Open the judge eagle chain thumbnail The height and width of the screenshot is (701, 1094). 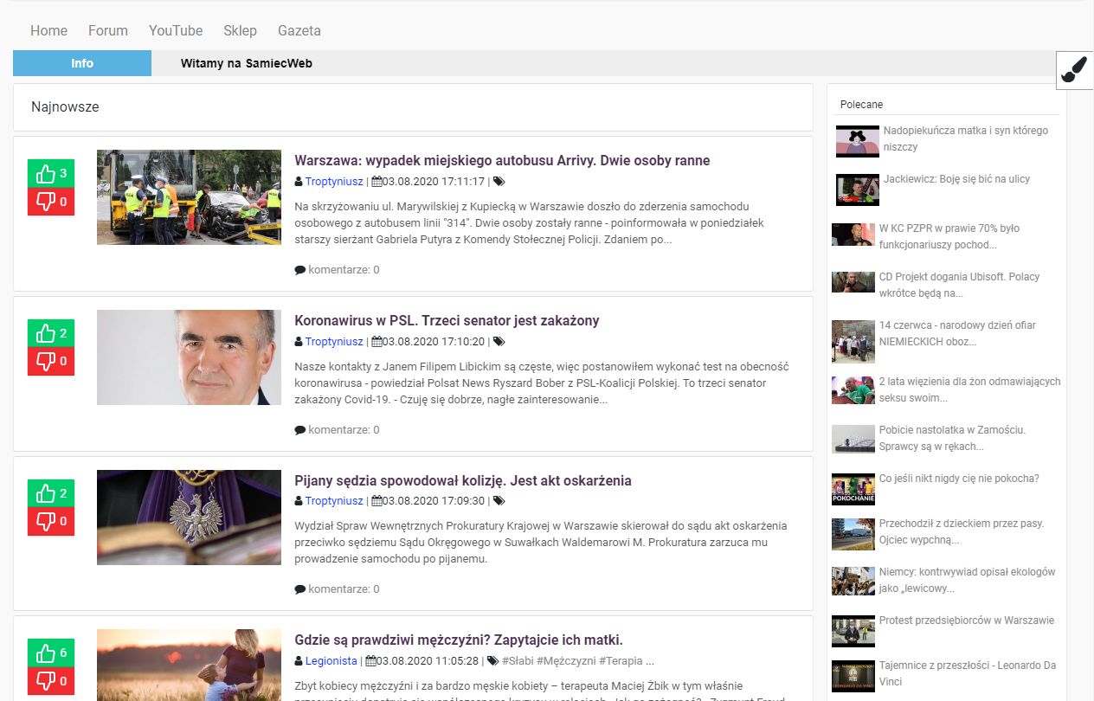pyautogui.click(x=189, y=518)
